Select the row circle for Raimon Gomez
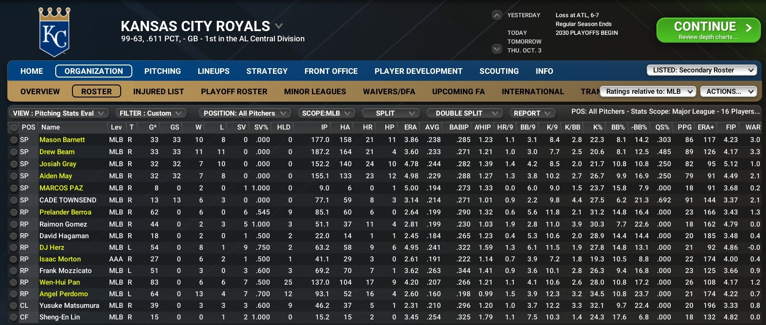The image size is (766, 325). [x=13, y=224]
